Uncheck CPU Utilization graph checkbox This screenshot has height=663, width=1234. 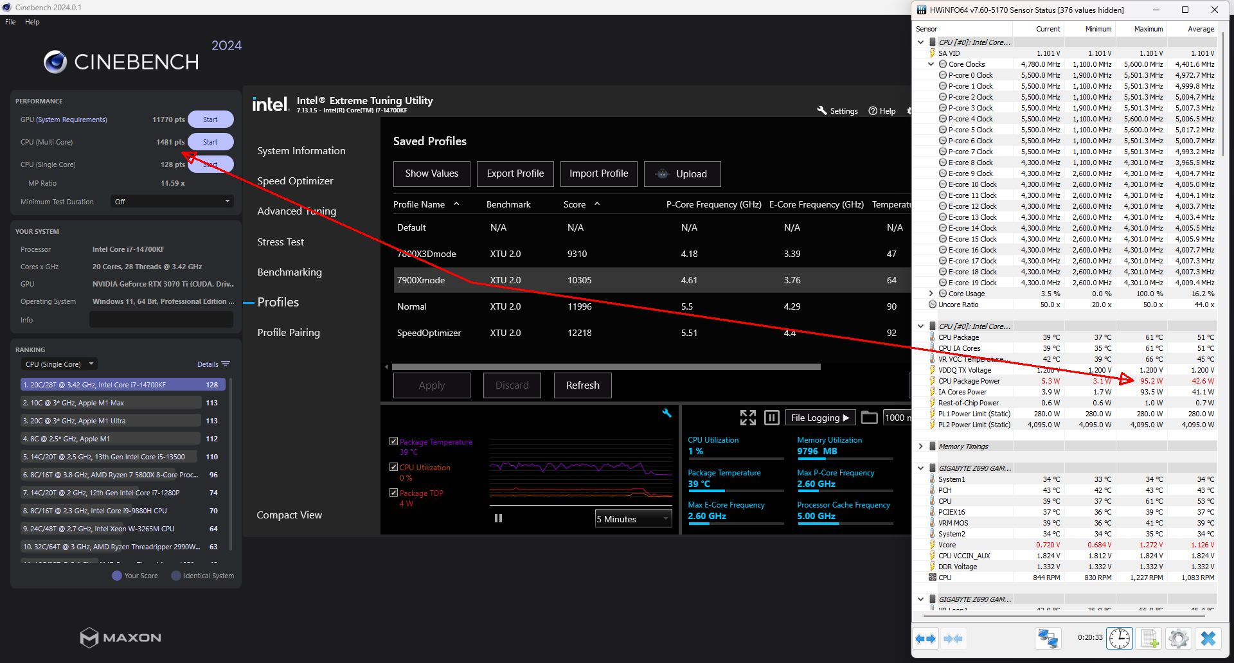tap(393, 467)
